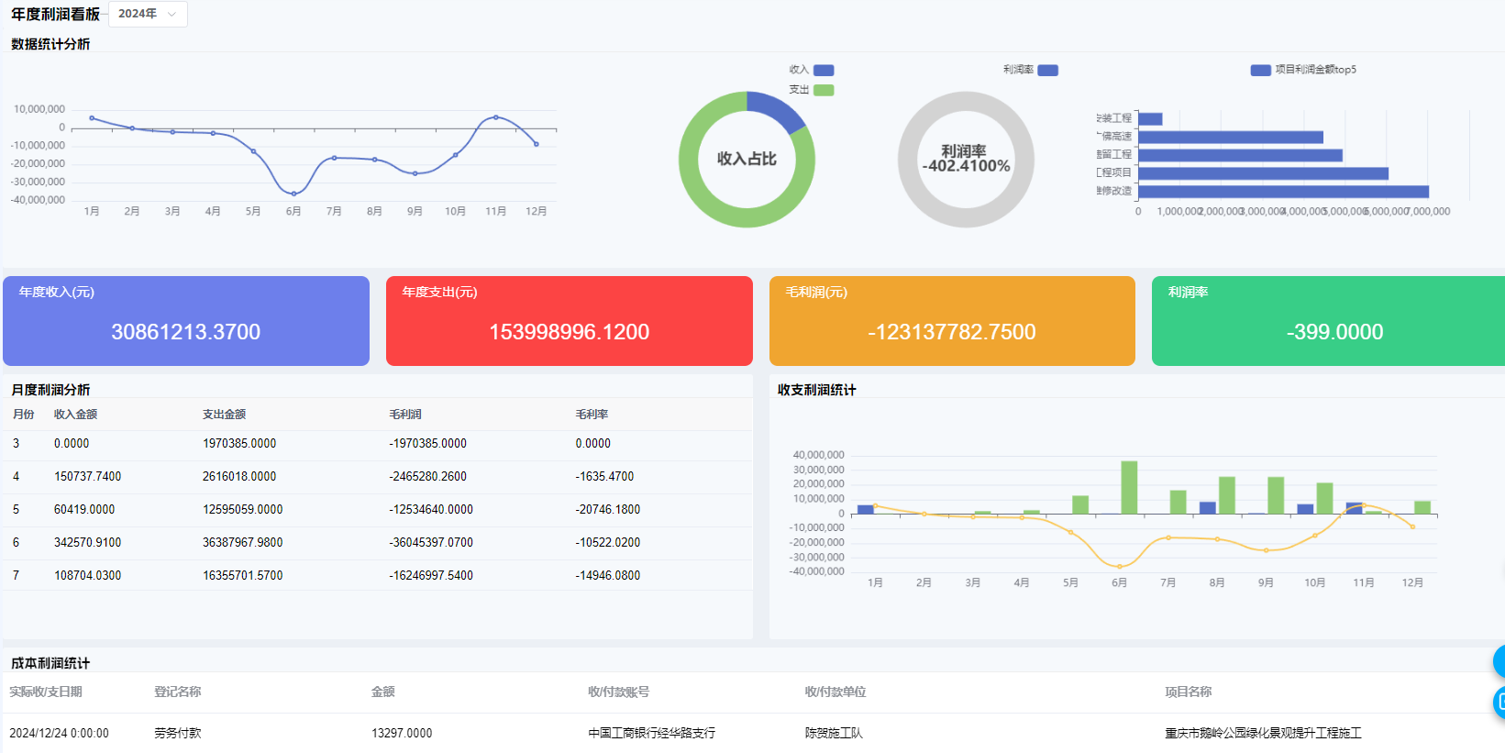Click the lower blue floating button with square icon
1505x753 pixels.
1499,703
